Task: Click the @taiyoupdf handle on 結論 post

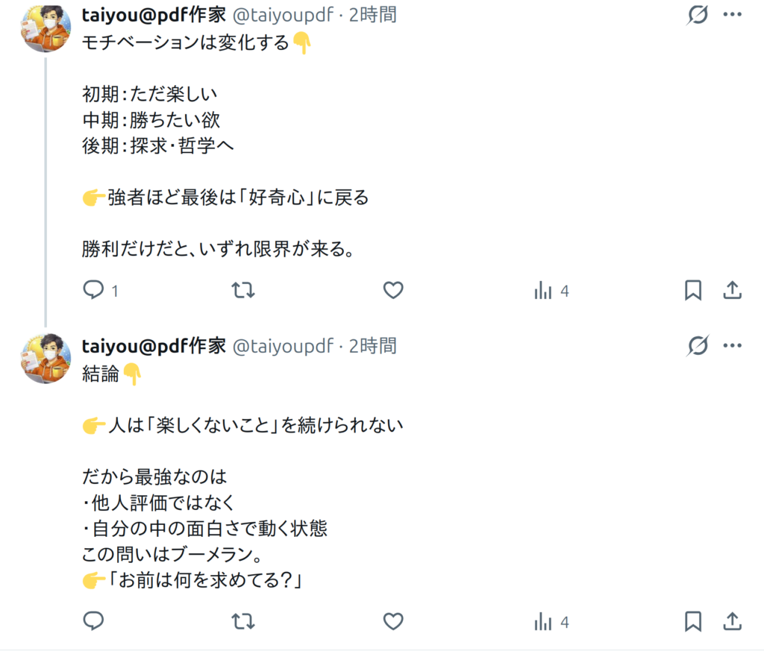Action: [x=283, y=346]
